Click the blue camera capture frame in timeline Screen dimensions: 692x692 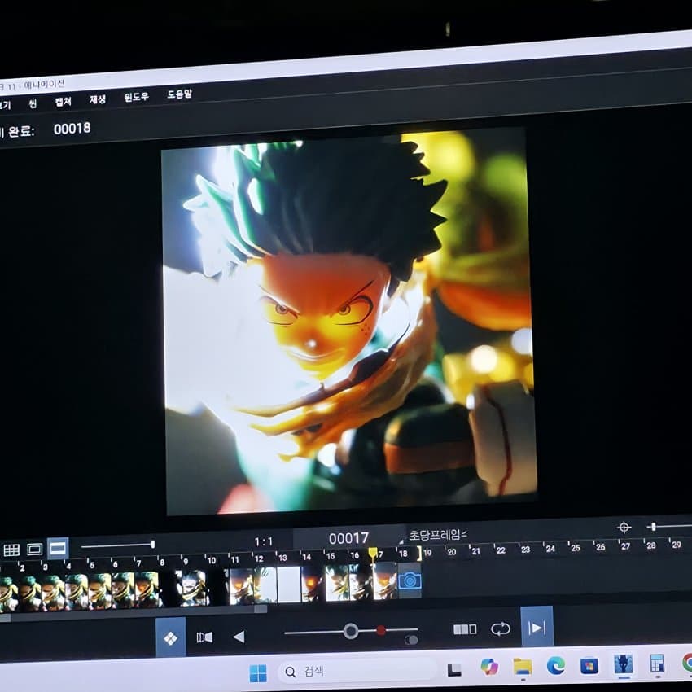pos(410,580)
